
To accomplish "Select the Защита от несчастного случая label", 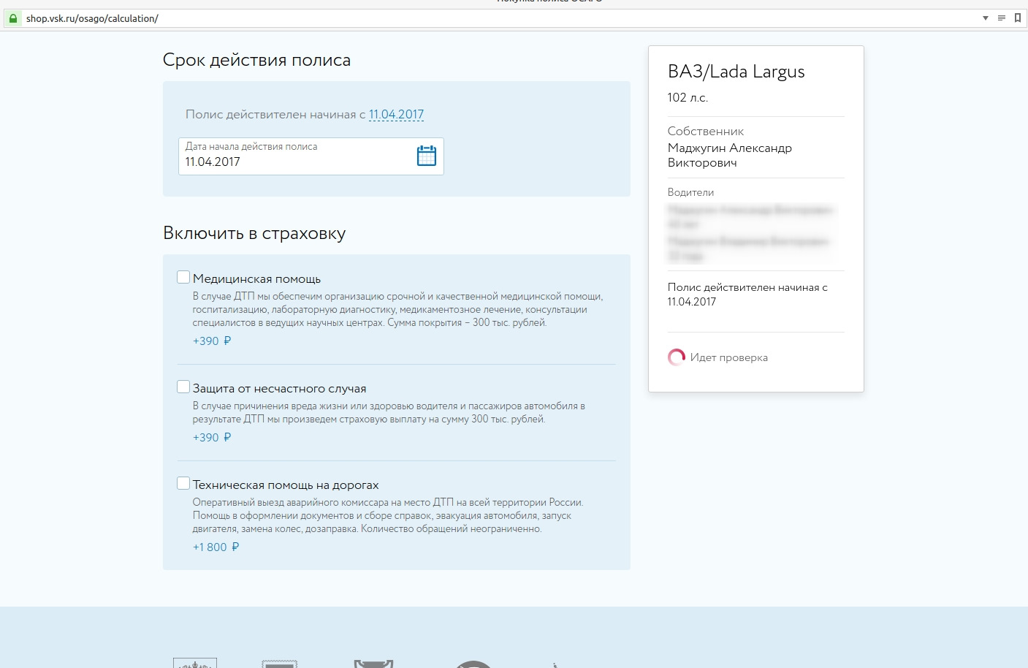I will pyautogui.click(x=279, y=389).
